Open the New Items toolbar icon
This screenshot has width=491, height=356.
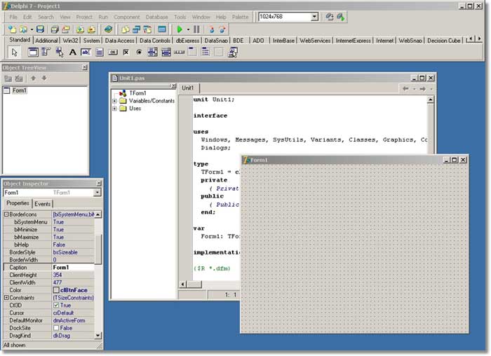pos(12,29)
